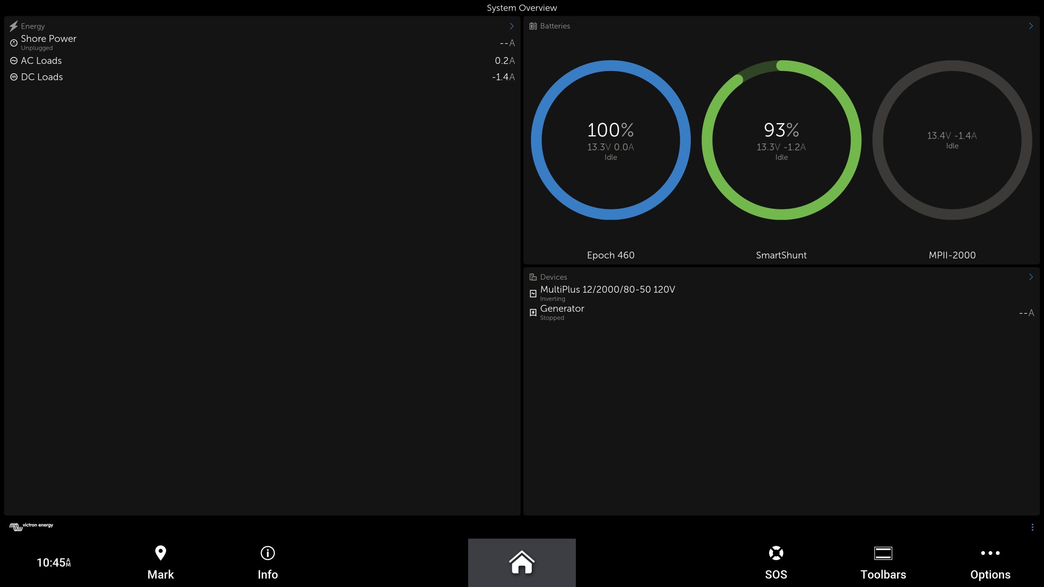Click the 10:45 AM clock

54,563
